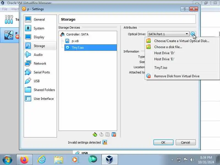Show hidden tray icons arrow
Image resolution: width=220 pixels, height=165 pixels.
[x=172, y=160]
